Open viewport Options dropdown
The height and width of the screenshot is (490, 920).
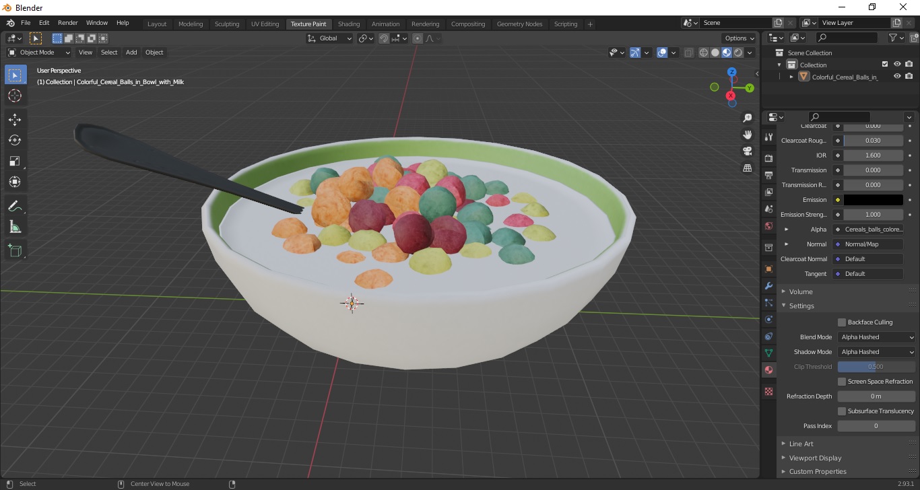pos(740,38)
